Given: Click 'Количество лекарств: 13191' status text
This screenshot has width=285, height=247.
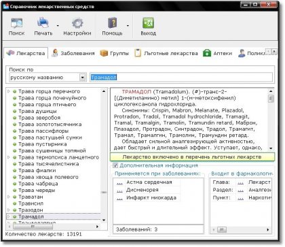Looking at the screenshot, I should [x=43, y=234].
